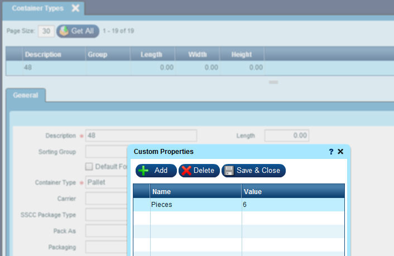Select the Pieces name cell
The width and height of the screenshot is (394, 256).
click(196, 205)
